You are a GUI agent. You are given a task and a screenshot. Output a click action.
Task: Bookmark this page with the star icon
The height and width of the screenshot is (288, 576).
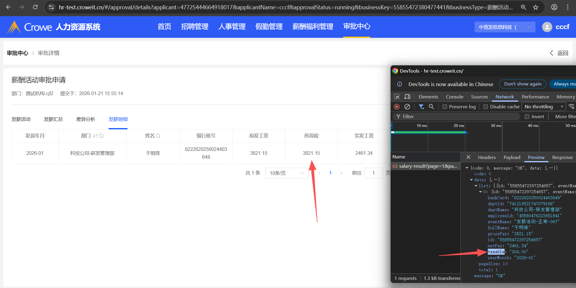(536, 7)
